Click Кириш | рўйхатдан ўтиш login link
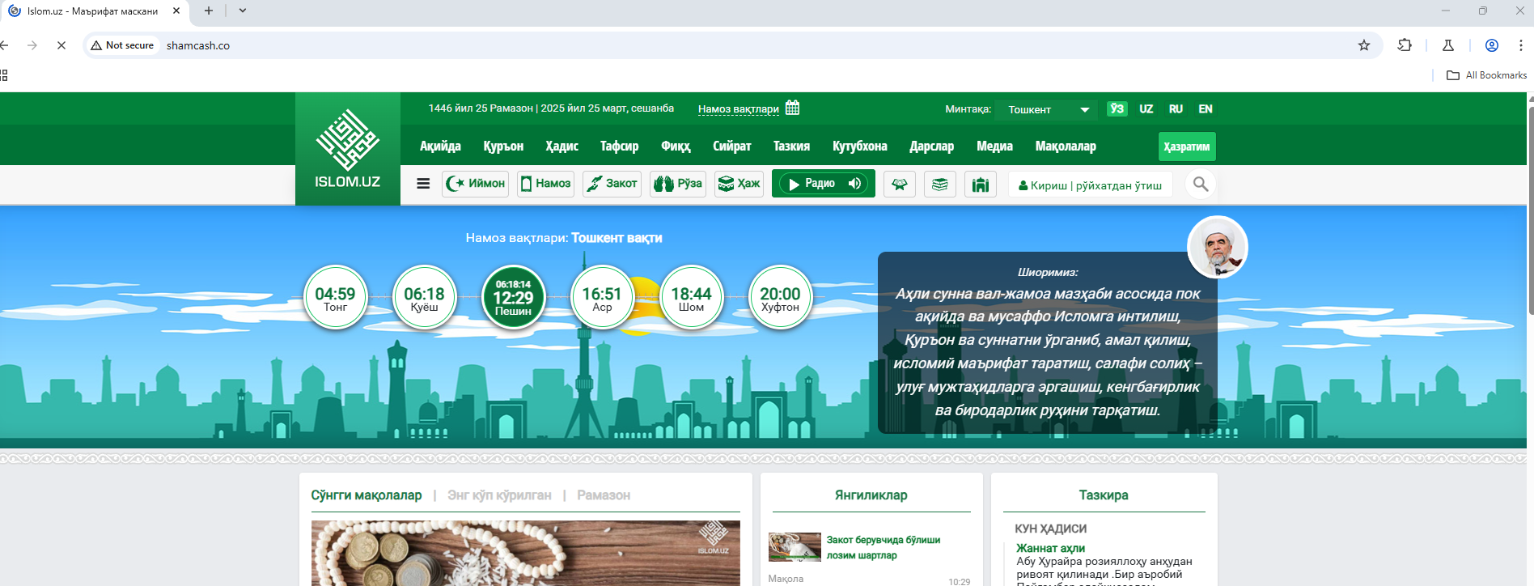Viewport: 1534px width, 586px height. point(1090,185)
